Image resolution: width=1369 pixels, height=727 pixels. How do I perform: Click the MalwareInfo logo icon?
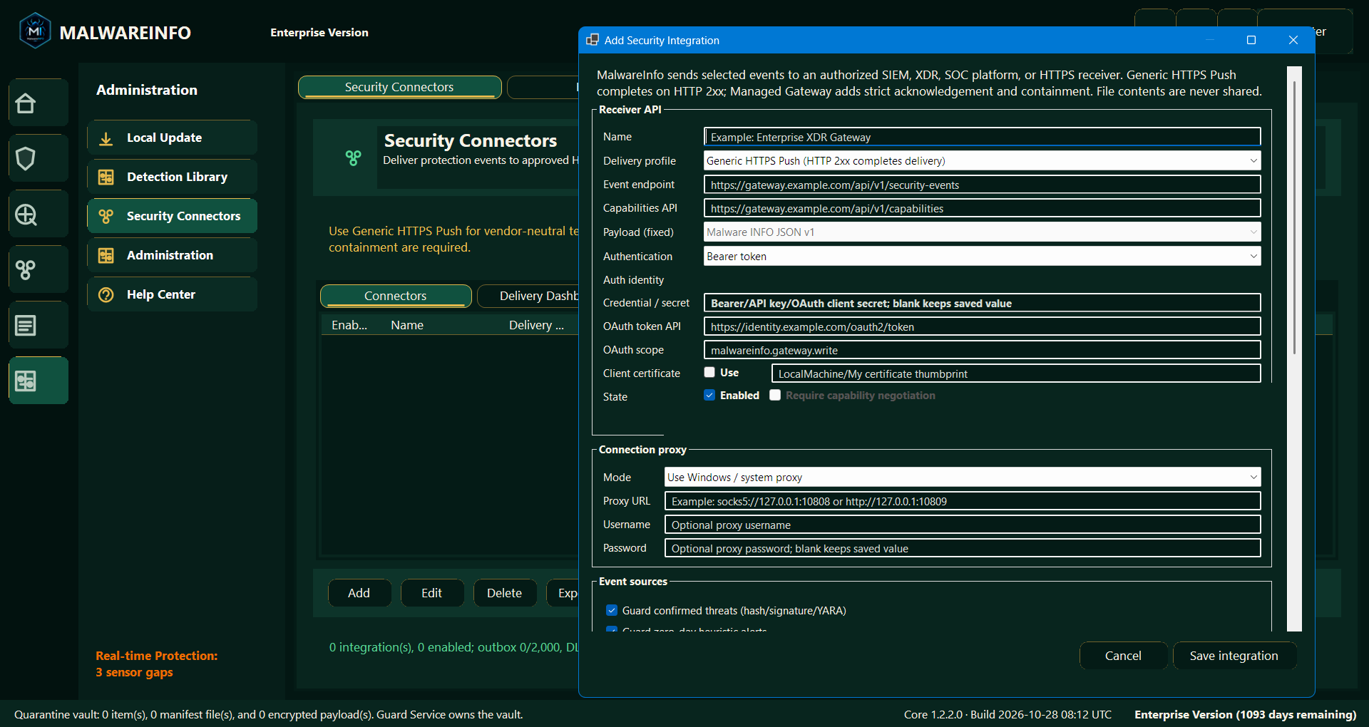(35, 31)
